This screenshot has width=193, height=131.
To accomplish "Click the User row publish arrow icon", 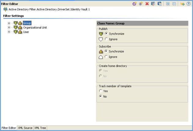I will pos(16,32).
